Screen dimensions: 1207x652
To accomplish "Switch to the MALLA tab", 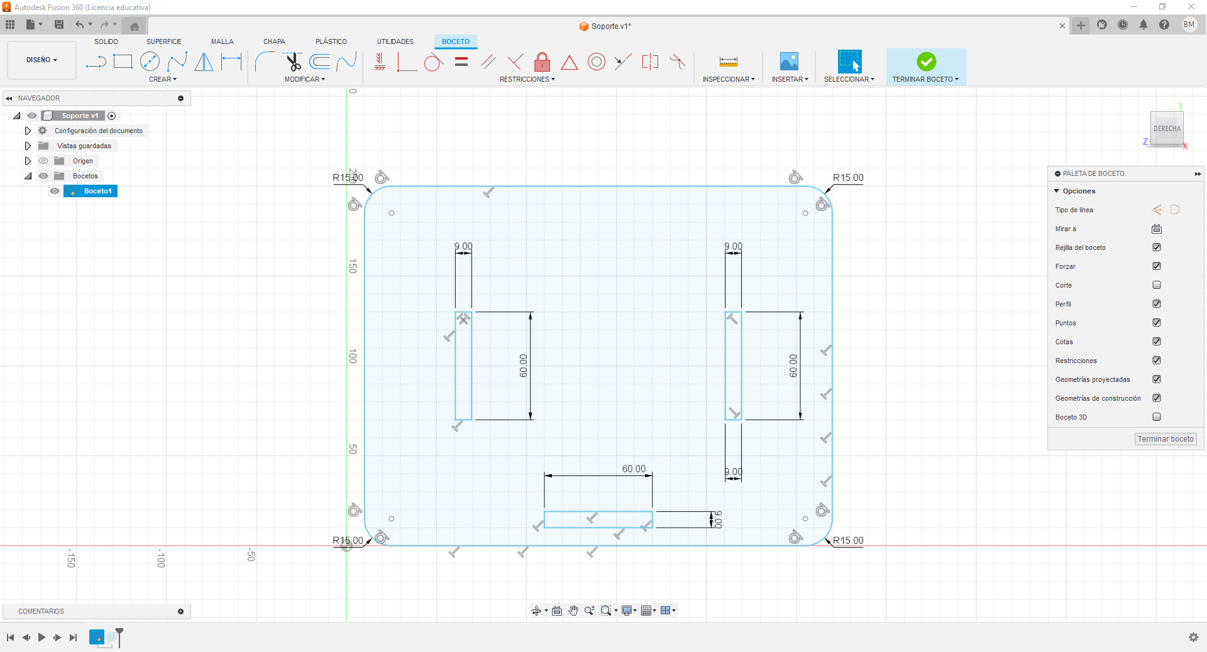I will (x=223, y=41).
